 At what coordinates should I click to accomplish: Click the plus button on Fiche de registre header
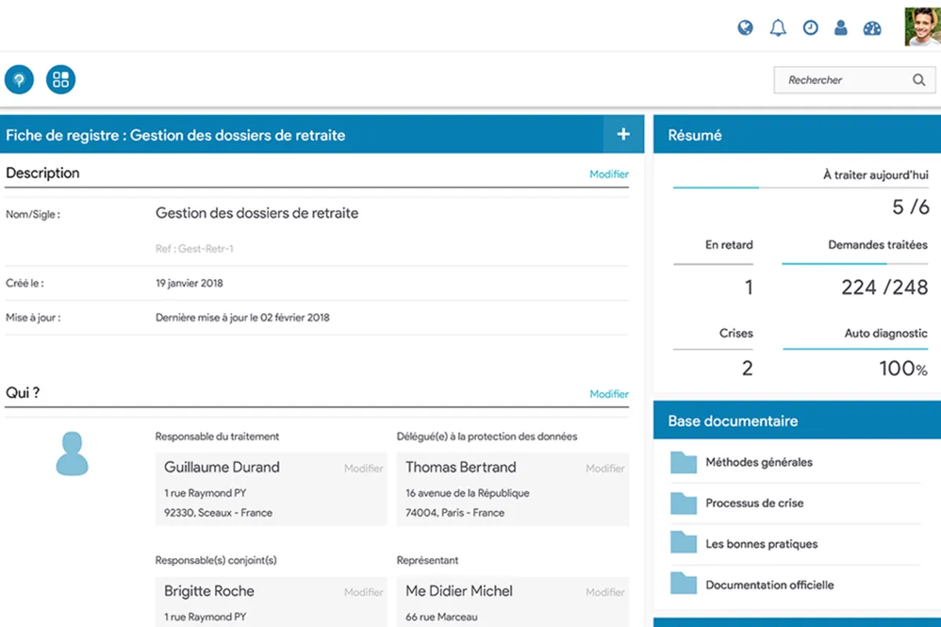point(623,135)
